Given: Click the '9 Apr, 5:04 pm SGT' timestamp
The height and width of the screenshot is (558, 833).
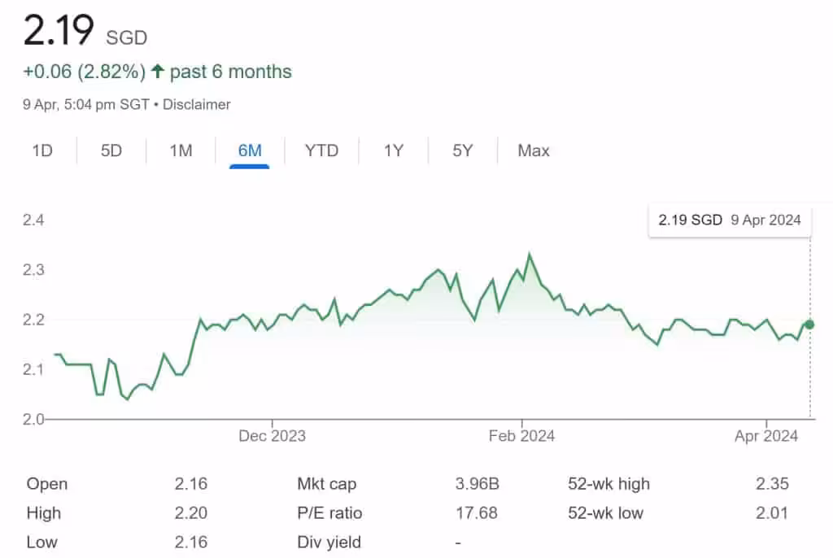Looking at the screenshot, I should [86, 105].
